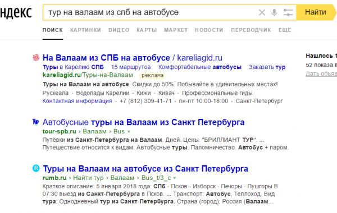Viewport: 337px width, 213px height.
Task: Open result Туры на Валаам на автобусе из Санкт Петербурга
Action: [x=145, y=169]
